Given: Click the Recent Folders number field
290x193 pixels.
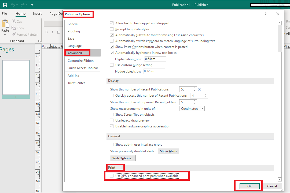Looking at the screenshot, I should [186, 102].
